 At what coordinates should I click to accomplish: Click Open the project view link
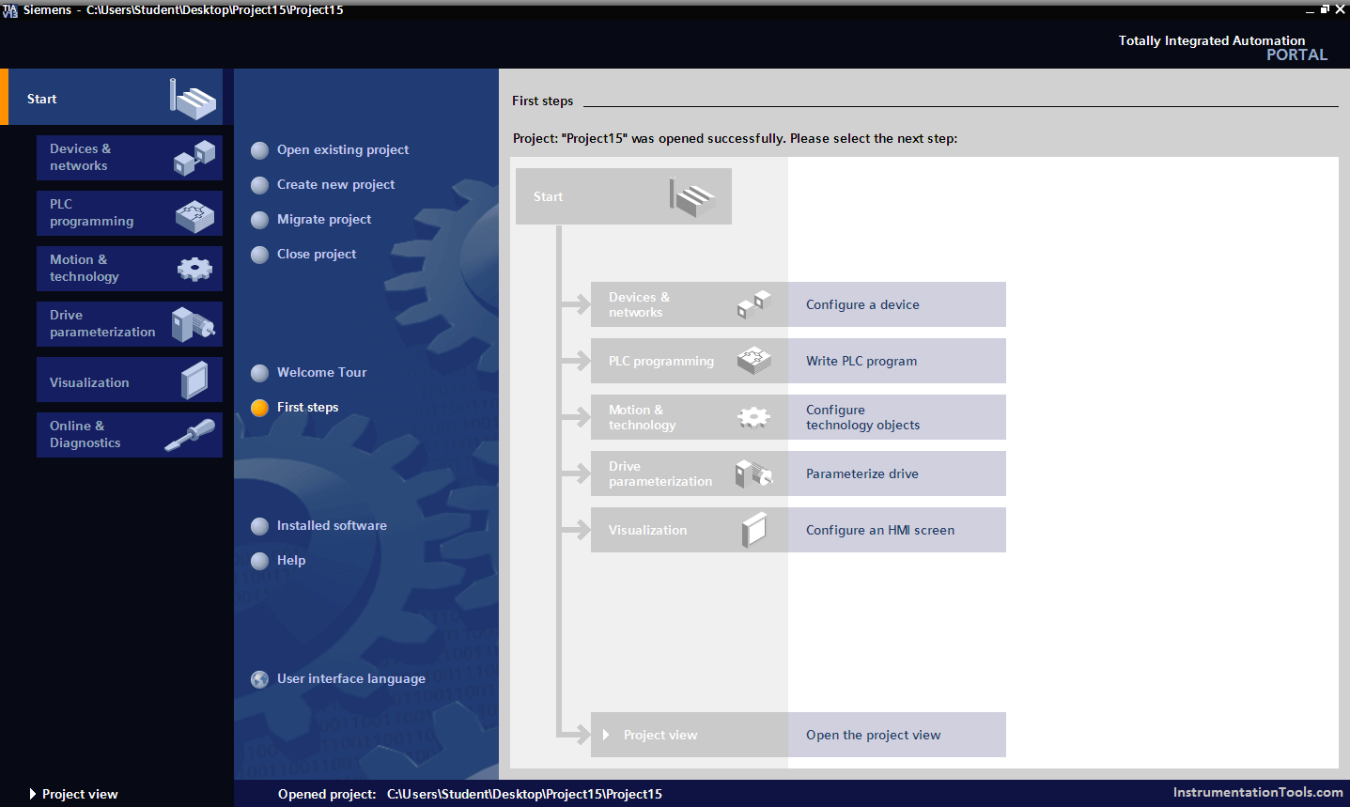pyautogui.click(x=873, y=735)
